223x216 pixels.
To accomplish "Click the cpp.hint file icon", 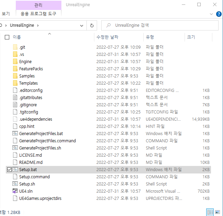I will click(x=15, y=126).
